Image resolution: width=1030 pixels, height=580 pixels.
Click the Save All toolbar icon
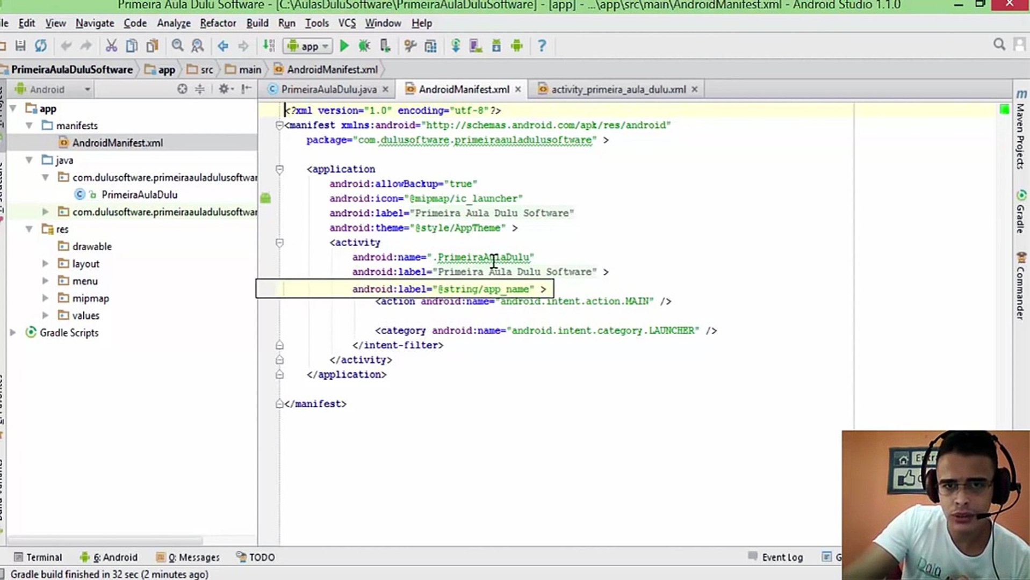click(20, 46)
